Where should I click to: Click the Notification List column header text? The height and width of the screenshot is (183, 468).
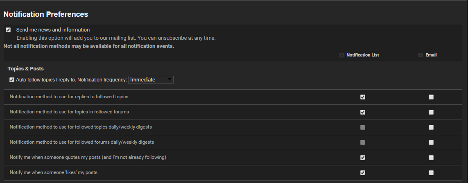coord(363,55)
